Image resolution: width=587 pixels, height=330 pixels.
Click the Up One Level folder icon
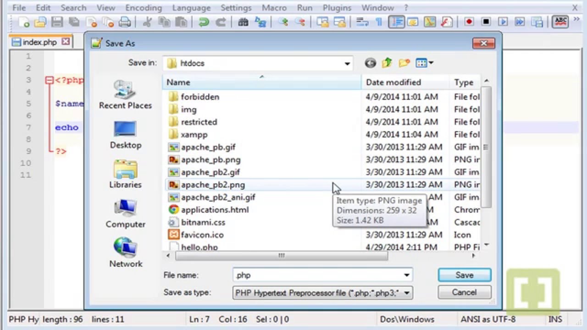pos(387,63)
